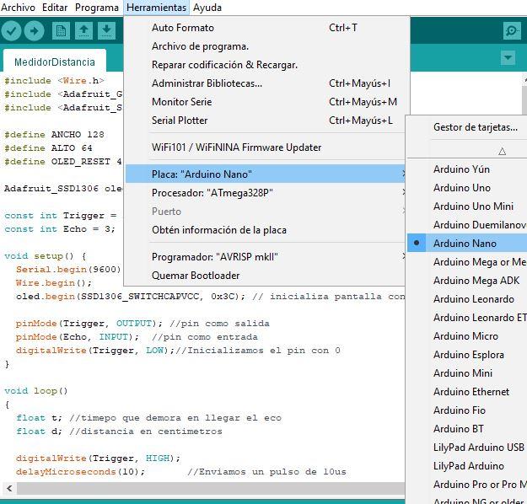This screenshot has width=527, height=504.
Task: Select Arduino Duemilanove board
Action: (467, 224)
